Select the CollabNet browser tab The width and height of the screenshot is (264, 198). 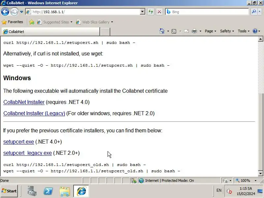[50, 32]
